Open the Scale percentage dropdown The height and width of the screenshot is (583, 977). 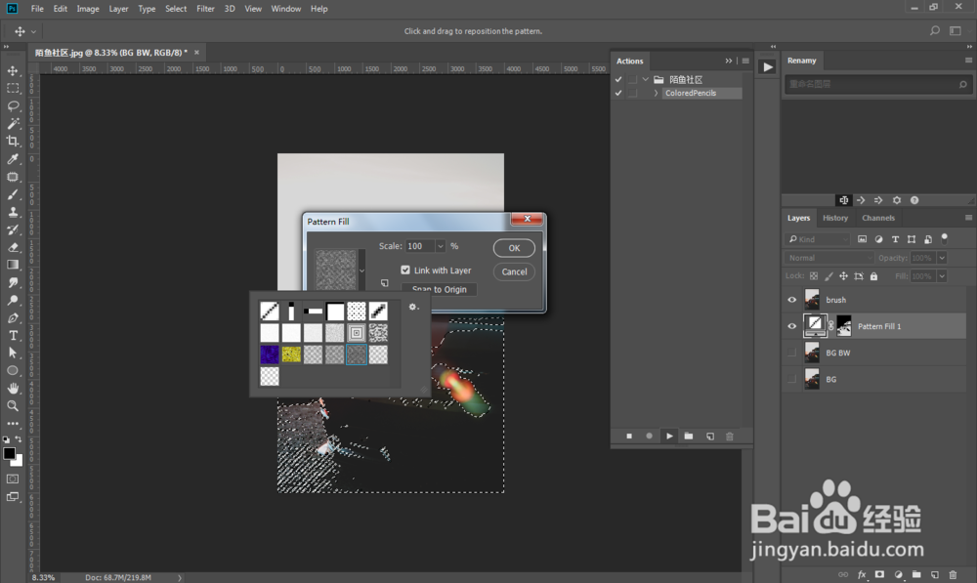(x=441, y=246)
